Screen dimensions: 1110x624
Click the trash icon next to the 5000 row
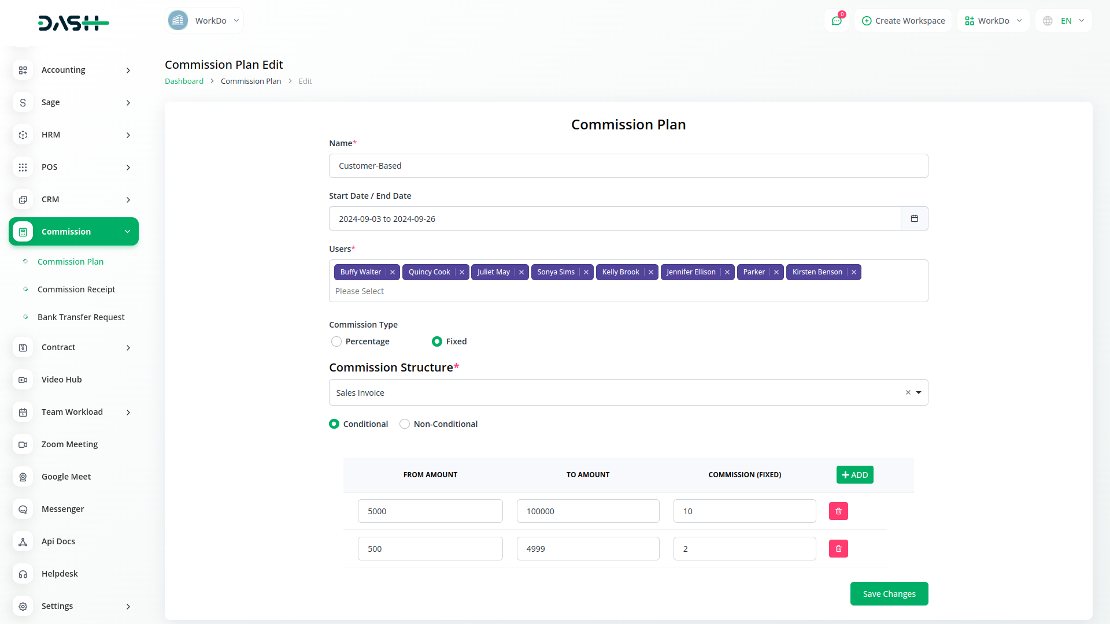838,511
